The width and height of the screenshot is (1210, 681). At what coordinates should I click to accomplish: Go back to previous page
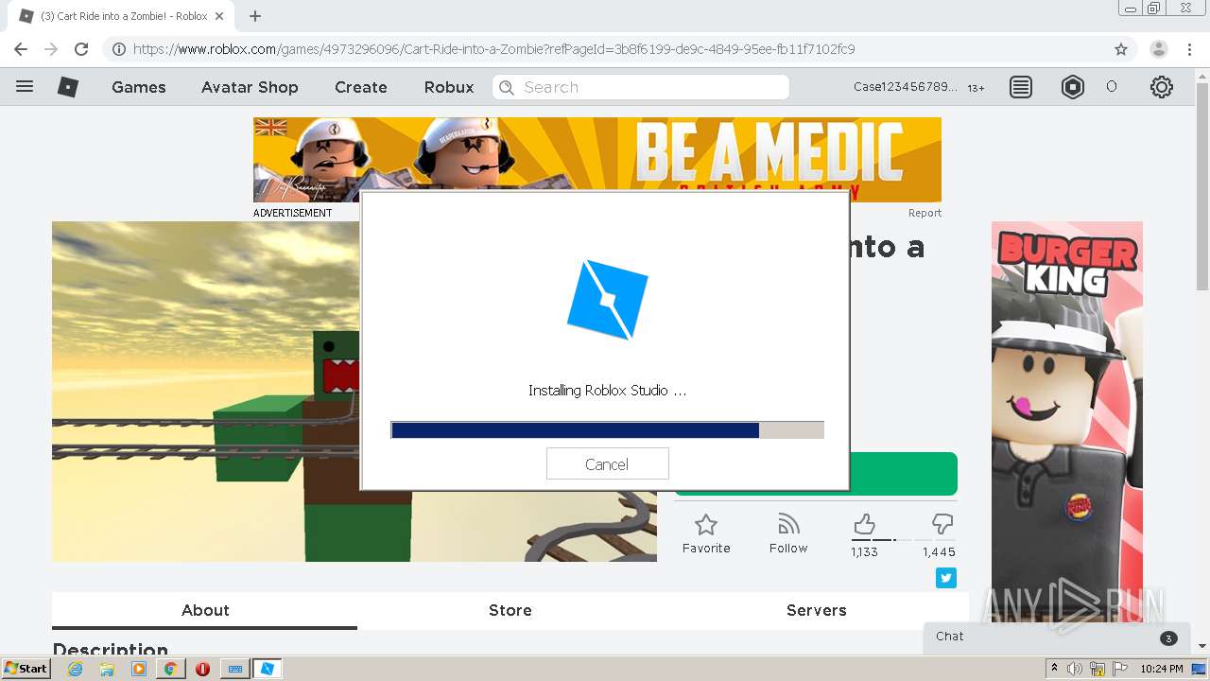point(21,49)
